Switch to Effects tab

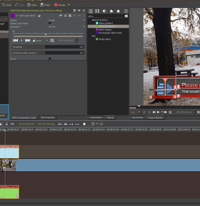pyautogui.click(x=110, y=118)
